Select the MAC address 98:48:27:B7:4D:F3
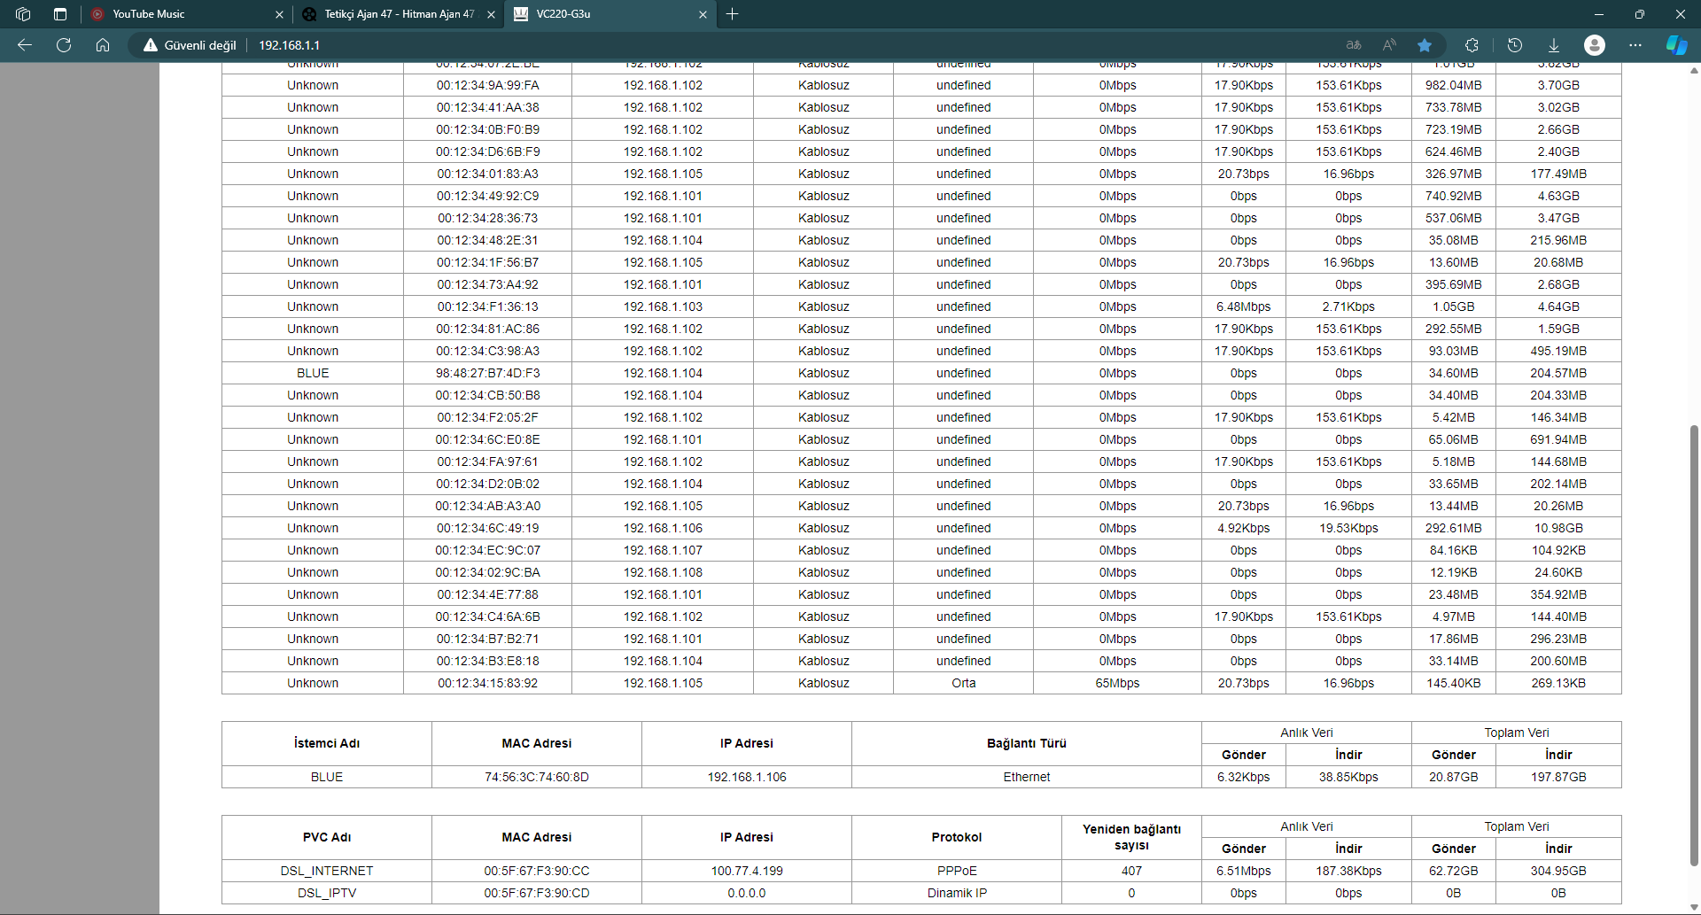The width and height of the screenshot is (1701, 915). pos(487,373)
